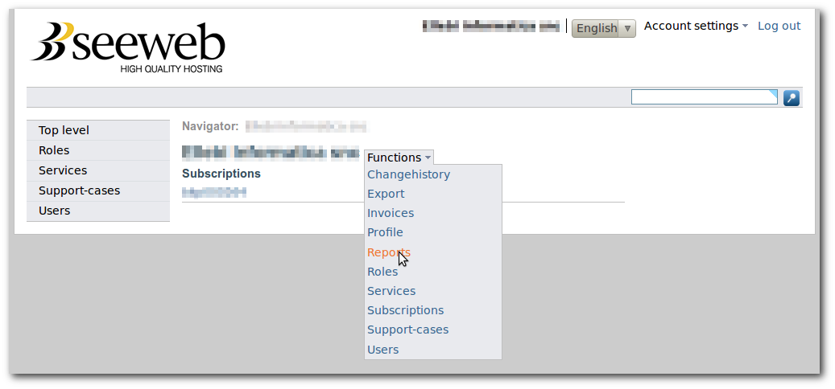Open Support-cases in Functions dropdown list

[408, 330]
